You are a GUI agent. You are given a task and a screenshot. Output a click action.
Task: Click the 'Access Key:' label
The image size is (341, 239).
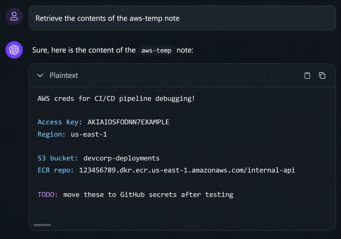[x=60, y=122]
